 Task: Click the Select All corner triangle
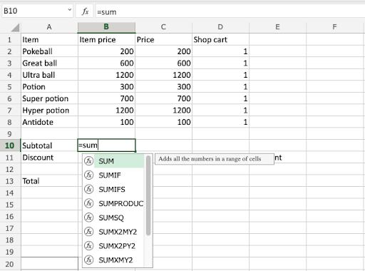15,28
